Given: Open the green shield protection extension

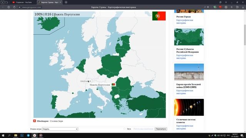Looking at the screenshot, I should tap(215, 7).
